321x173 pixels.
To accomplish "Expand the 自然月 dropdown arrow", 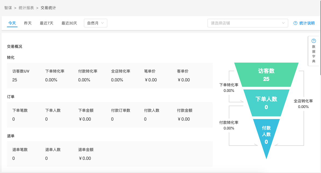I will click(x=102, y=23).
